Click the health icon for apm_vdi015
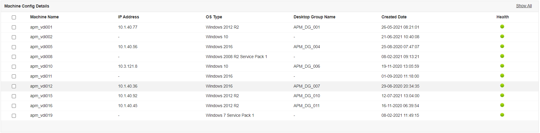540x133 pixels. tap(502, 95)
